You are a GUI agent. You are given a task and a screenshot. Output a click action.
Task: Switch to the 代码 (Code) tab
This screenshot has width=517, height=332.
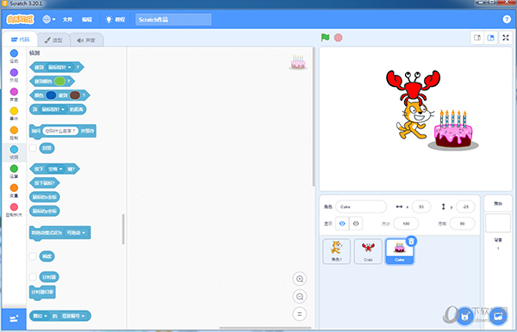[x=20, y=40]
